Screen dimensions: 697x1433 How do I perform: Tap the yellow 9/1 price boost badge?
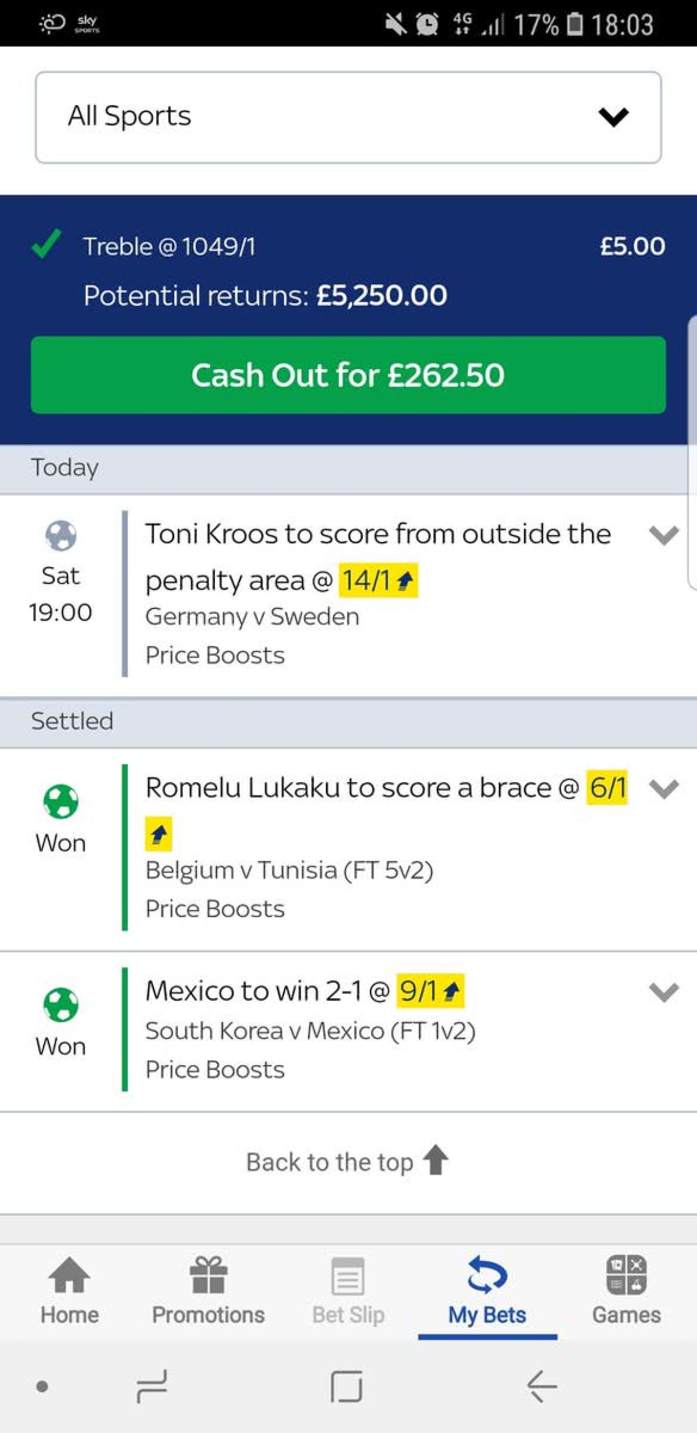430,990
